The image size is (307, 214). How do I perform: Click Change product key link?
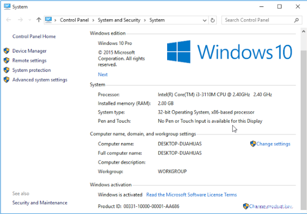point(271,206)
